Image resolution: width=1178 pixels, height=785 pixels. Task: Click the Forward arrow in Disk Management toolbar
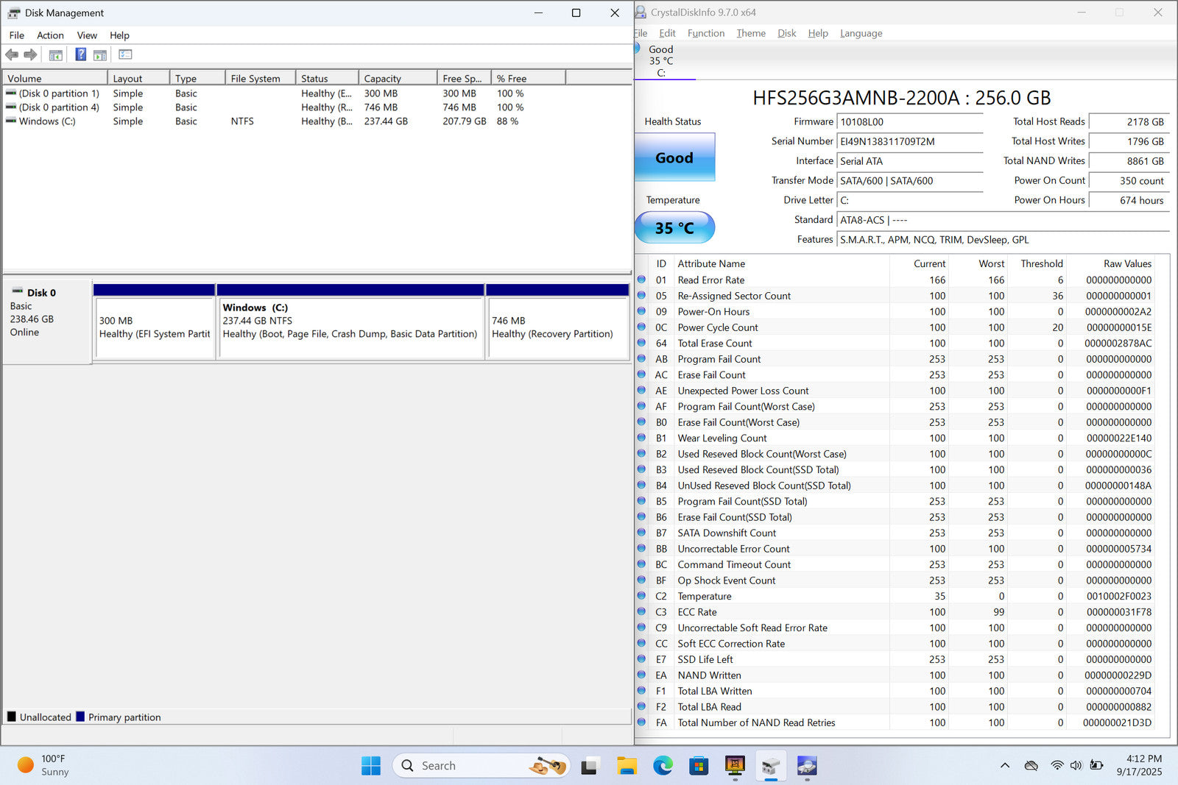click(x=30, y=54)
